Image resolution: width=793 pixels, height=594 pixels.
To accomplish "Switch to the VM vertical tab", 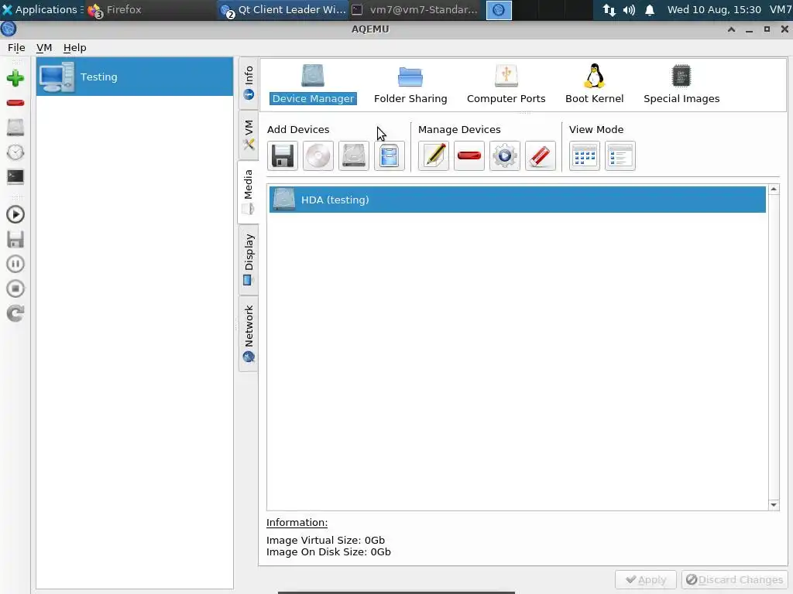I will (x=249, y=135).
